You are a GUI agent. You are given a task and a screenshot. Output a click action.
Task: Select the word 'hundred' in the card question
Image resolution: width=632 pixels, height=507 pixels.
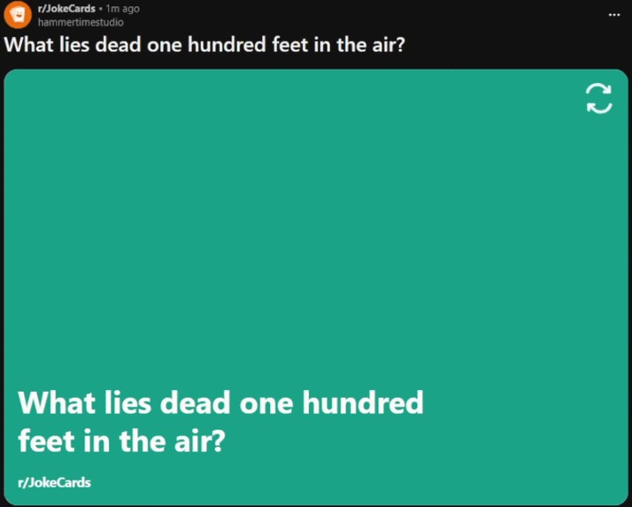(x=363, y=403)
